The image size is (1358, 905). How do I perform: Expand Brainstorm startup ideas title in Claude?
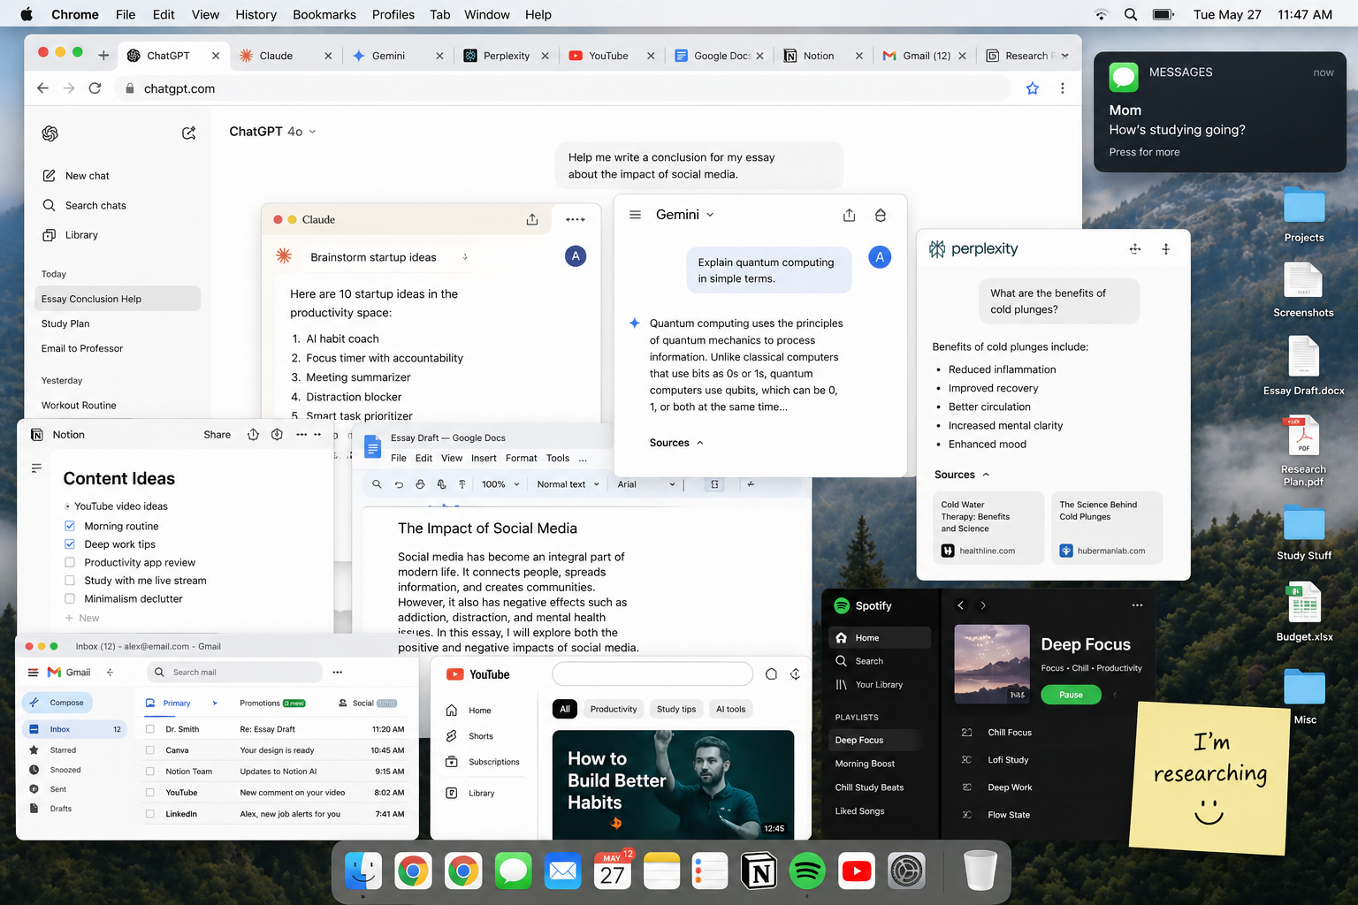tap(465, 257)
